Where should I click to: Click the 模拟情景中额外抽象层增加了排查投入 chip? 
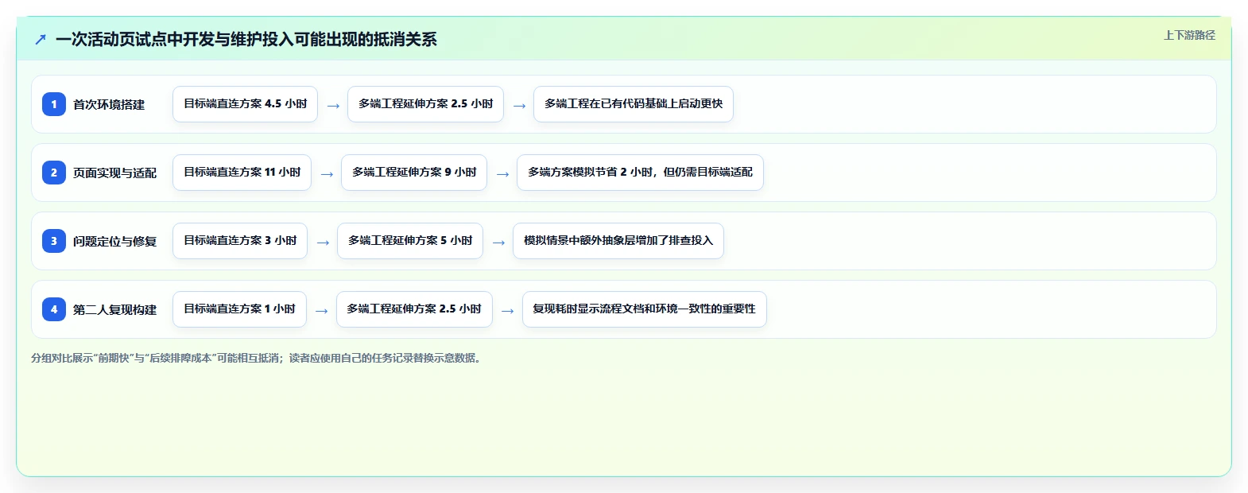point(618,241)
